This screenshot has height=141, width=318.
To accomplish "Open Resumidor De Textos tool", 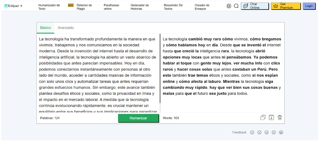I will coord(173,7).
